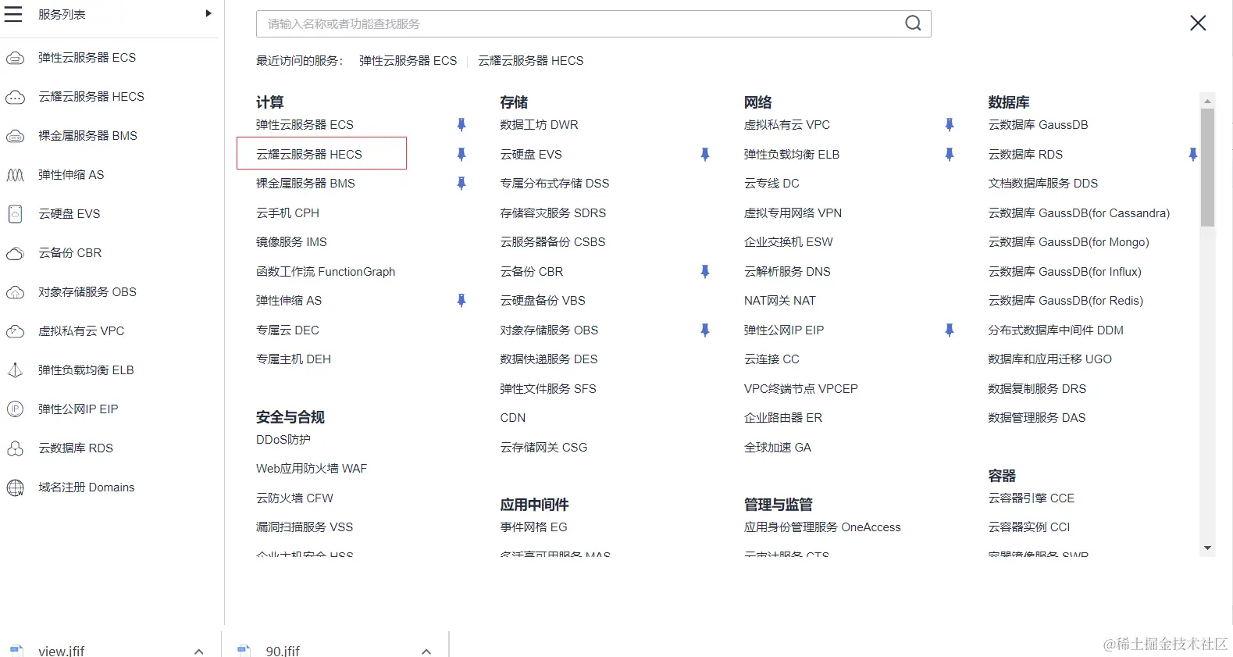Screen dimensions: 1233x657
Task: Open Web应用防火墙 WAF service
Action: 312,469
